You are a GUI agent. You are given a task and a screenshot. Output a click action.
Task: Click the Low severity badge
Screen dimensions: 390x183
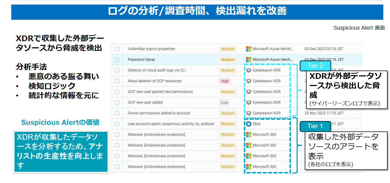pos(225,102)
